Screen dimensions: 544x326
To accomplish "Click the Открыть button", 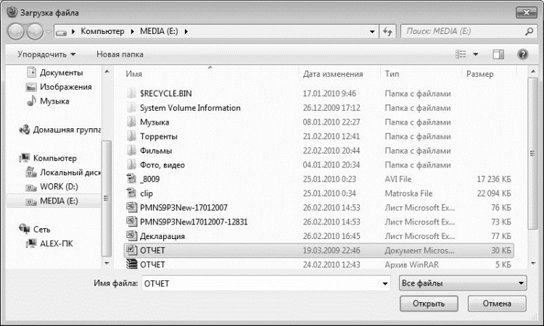I will [x=429, y=304].
